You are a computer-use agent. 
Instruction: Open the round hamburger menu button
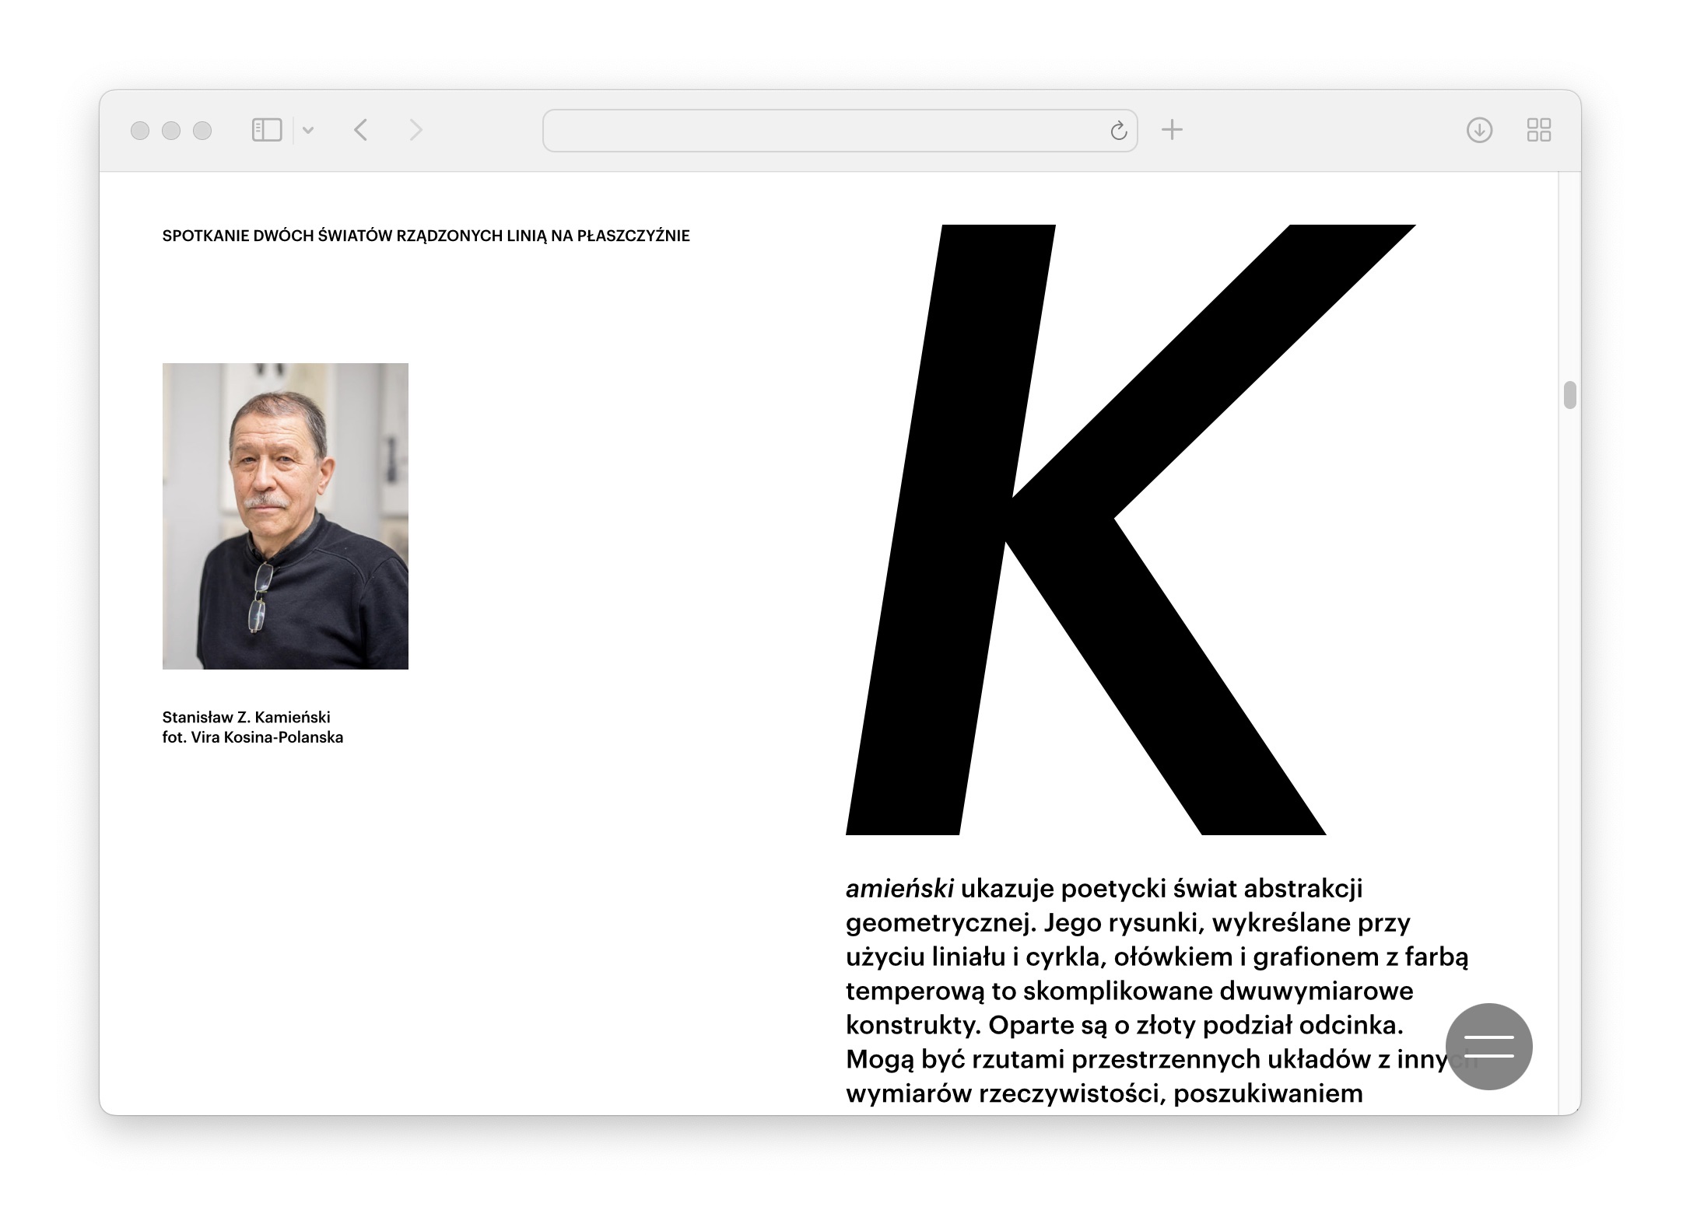pos(1488,1046)
